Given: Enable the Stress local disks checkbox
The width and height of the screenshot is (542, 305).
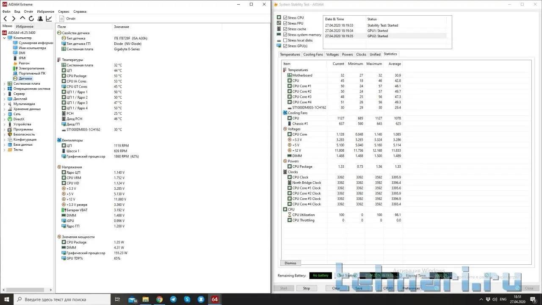Looking at the screenshot, I should pyautogui.click(x=285, y=40).
